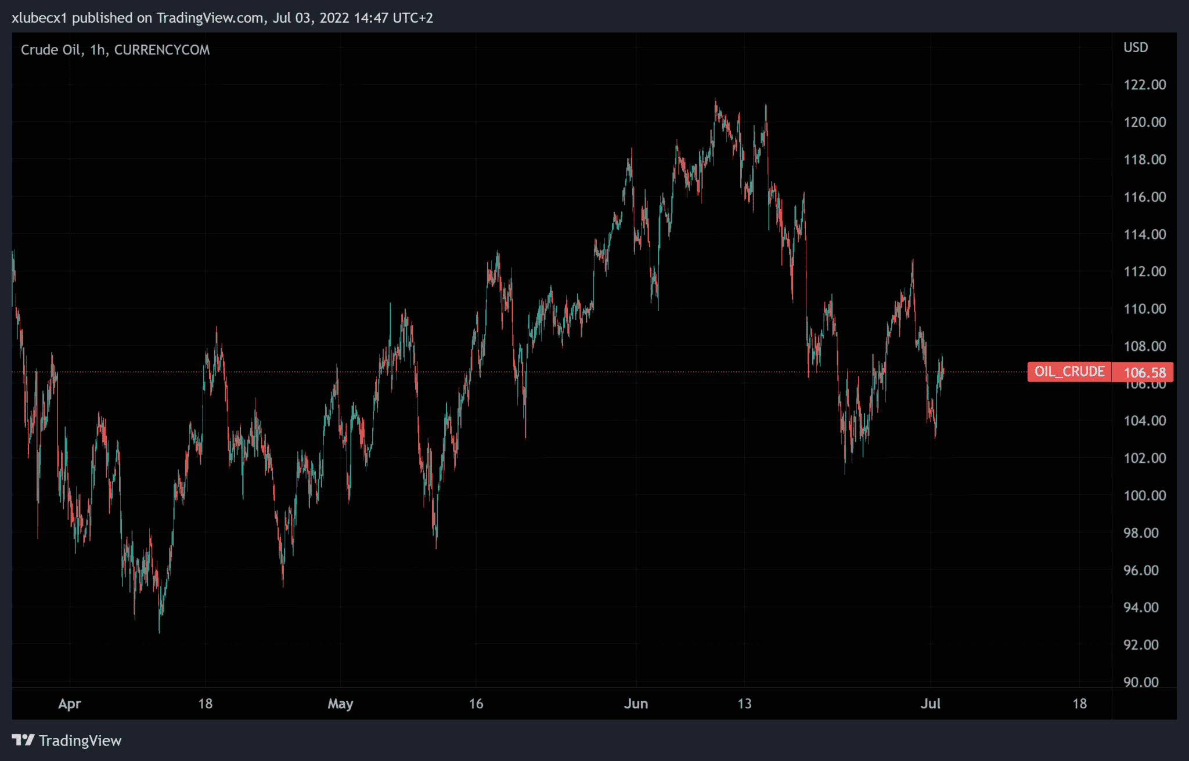Click the Apr date marker on time axis
The image size is (1189, 761).
coord(70,704)
